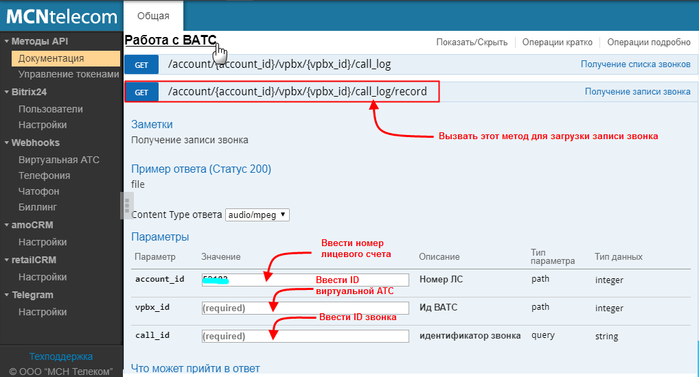Image resolution: width=699 pixels, height=377 pixels.
Task: Click the Значение column header
Action: (220, 257)
